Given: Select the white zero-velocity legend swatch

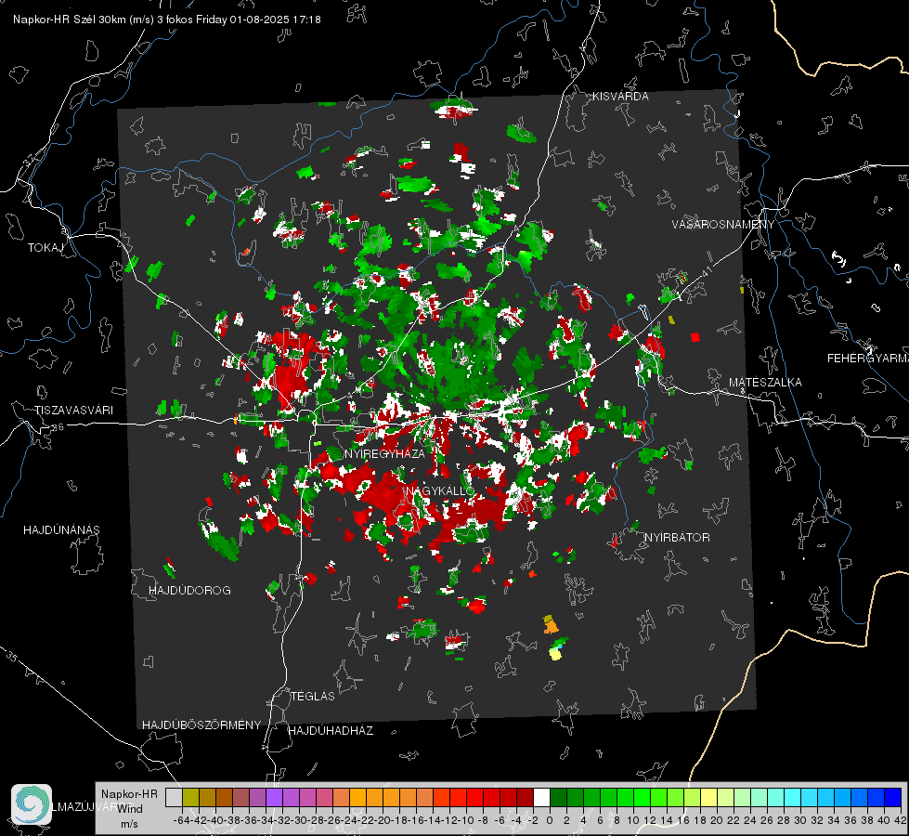Looking at the screenshot, I should pyautogui.click(x=541, y=797).
